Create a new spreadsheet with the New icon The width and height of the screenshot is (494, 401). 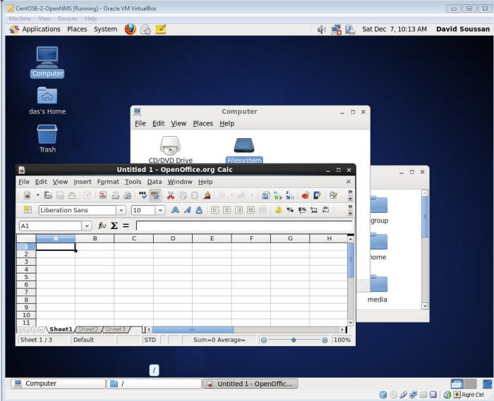28,195
